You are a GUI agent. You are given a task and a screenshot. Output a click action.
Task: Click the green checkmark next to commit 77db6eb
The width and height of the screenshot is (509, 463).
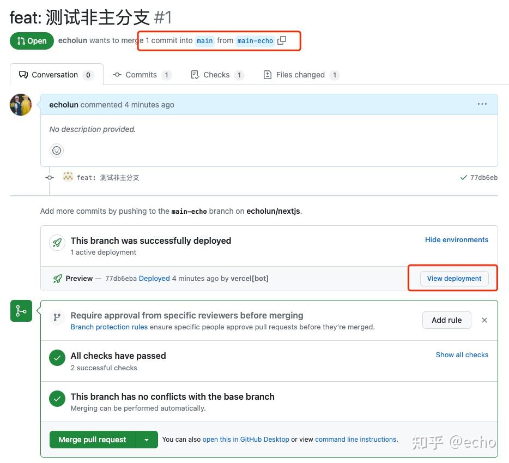464,177
